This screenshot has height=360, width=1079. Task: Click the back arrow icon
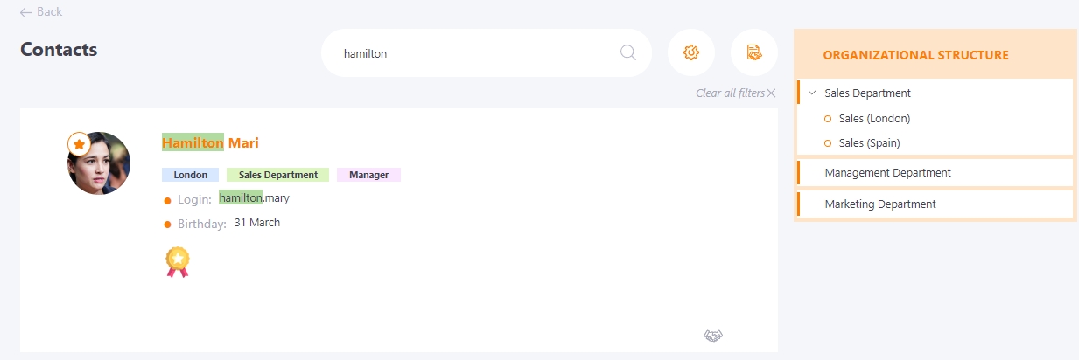click(x=25, y=12)
